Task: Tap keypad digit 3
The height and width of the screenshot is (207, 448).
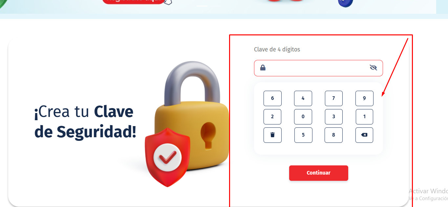Action: pos(334,117)
